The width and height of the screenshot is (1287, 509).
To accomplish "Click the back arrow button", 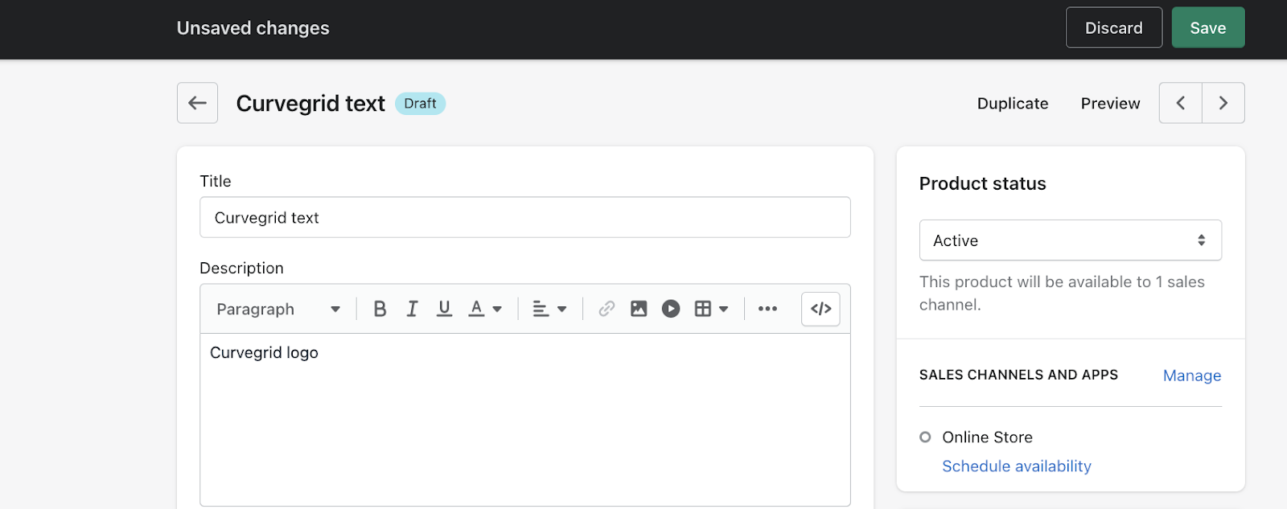I will 197,103.
